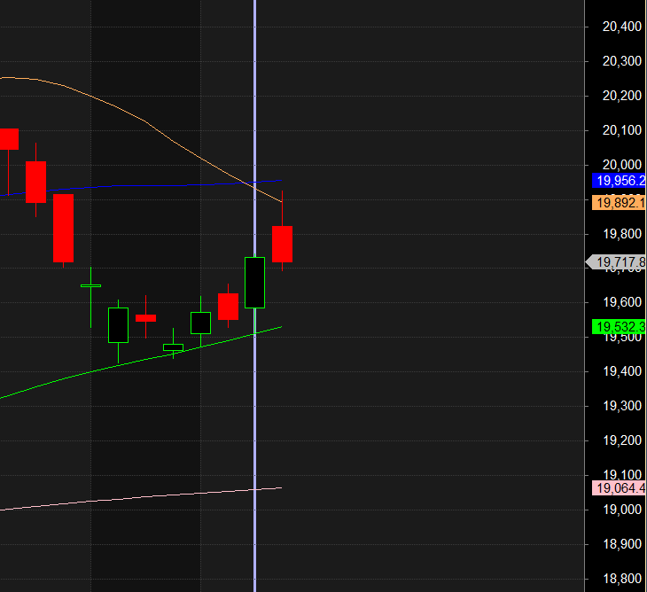
Task: Select the green doji candle with long wicks
Action: (x=90, y=285)
